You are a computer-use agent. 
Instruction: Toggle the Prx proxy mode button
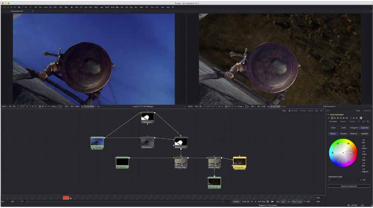288,201
